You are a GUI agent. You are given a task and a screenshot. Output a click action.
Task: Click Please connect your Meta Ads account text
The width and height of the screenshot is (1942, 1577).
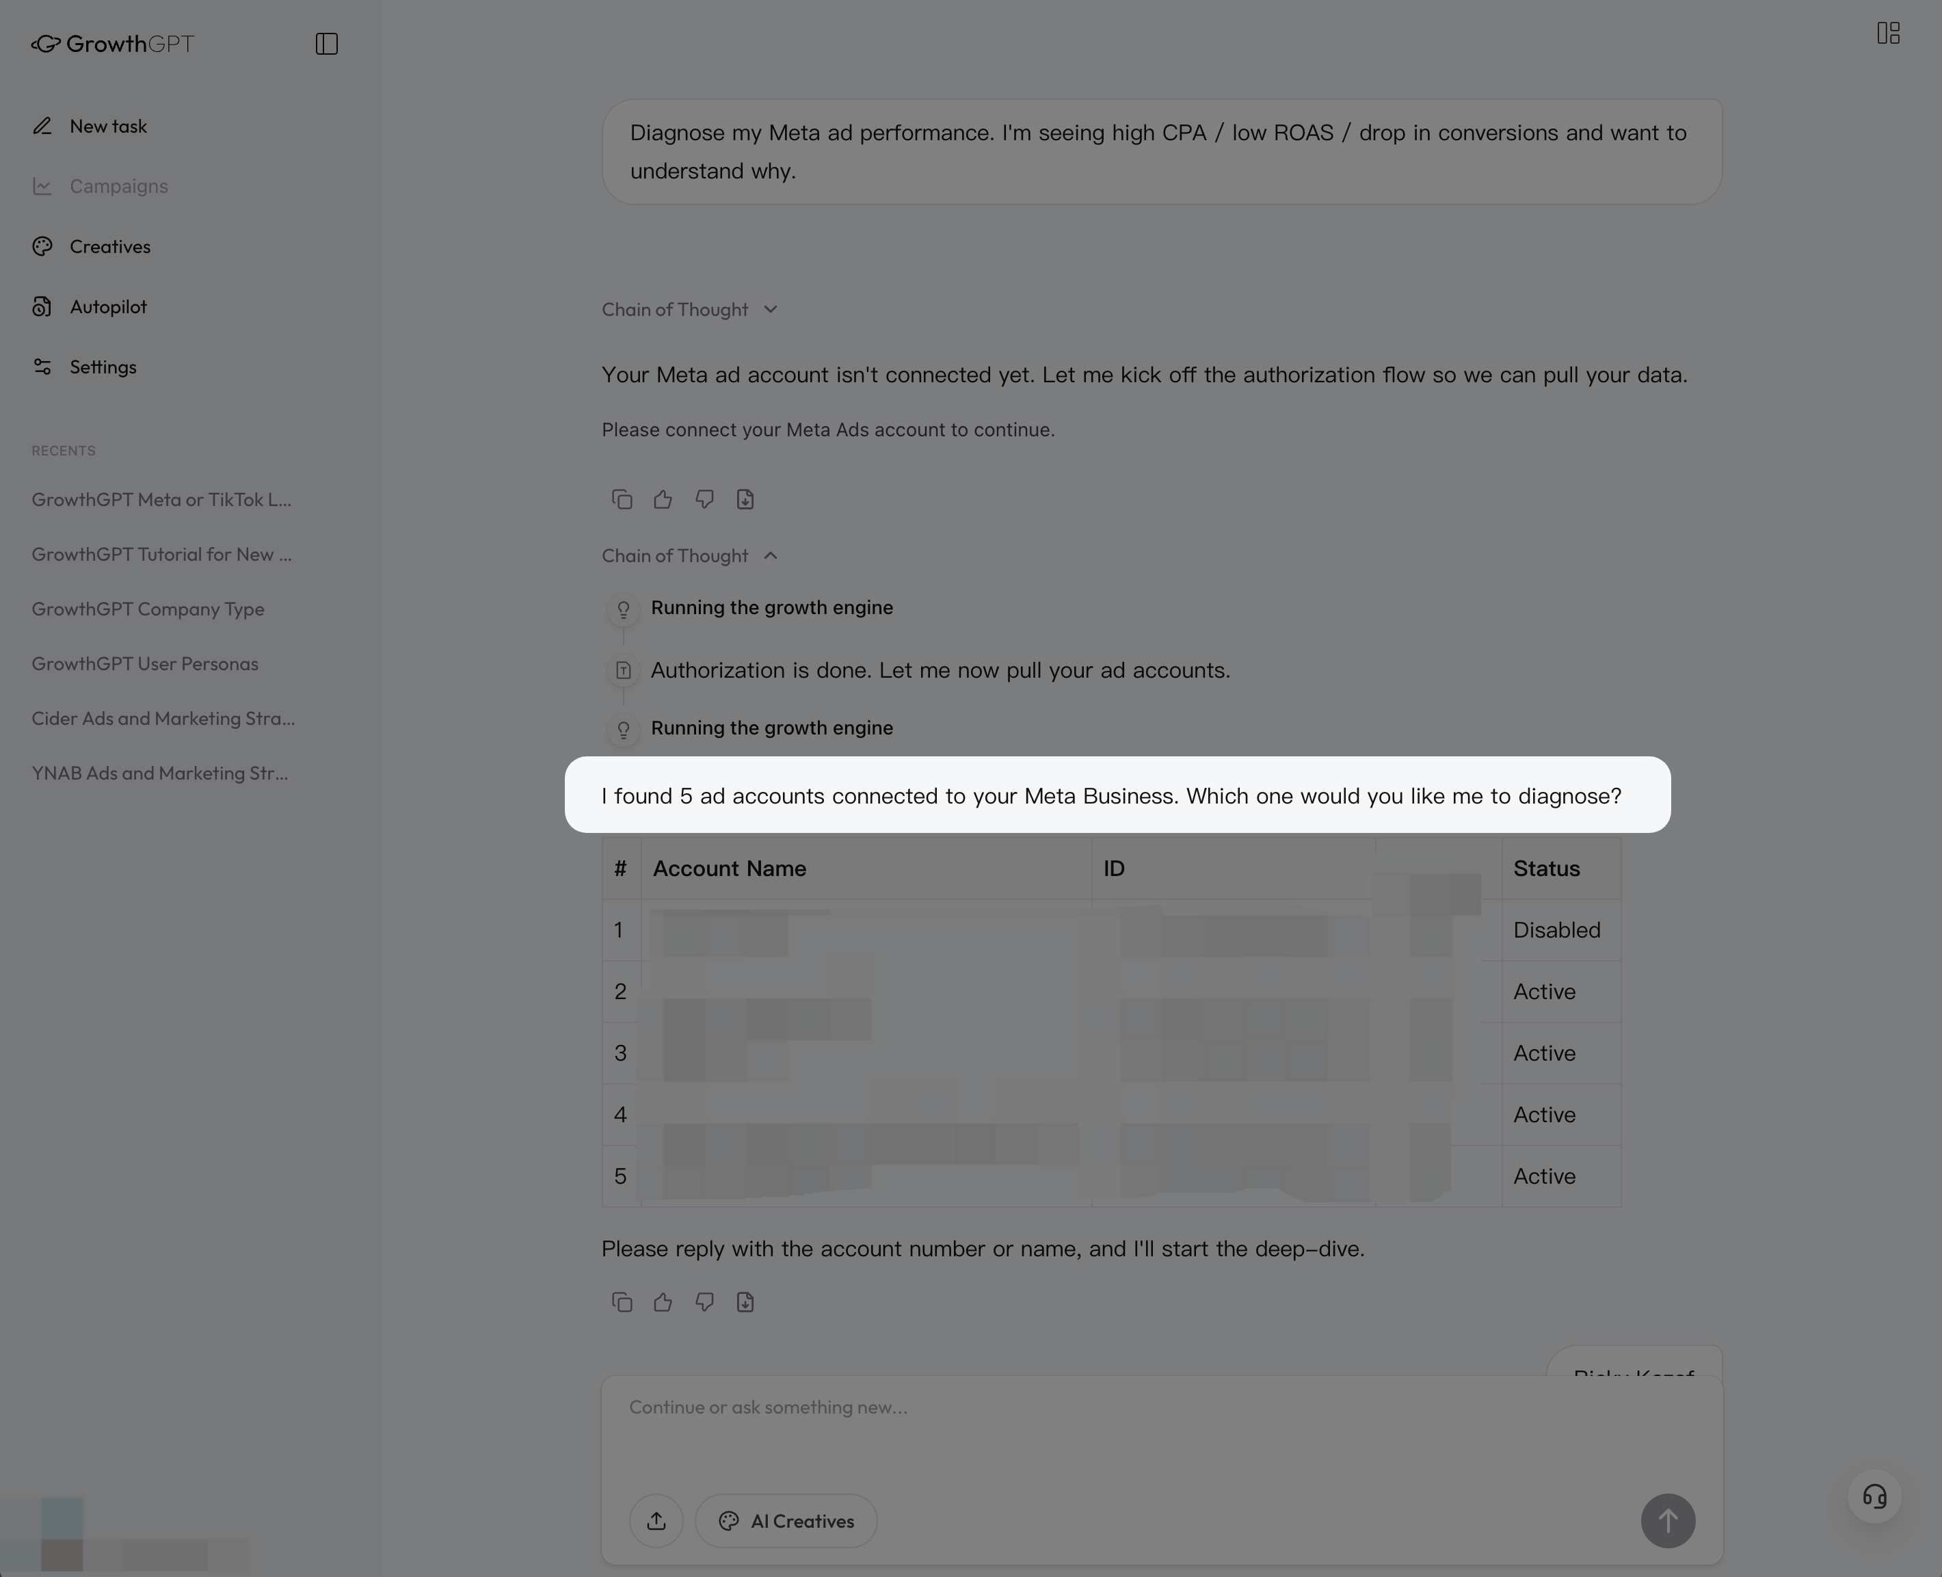(828, 429)
